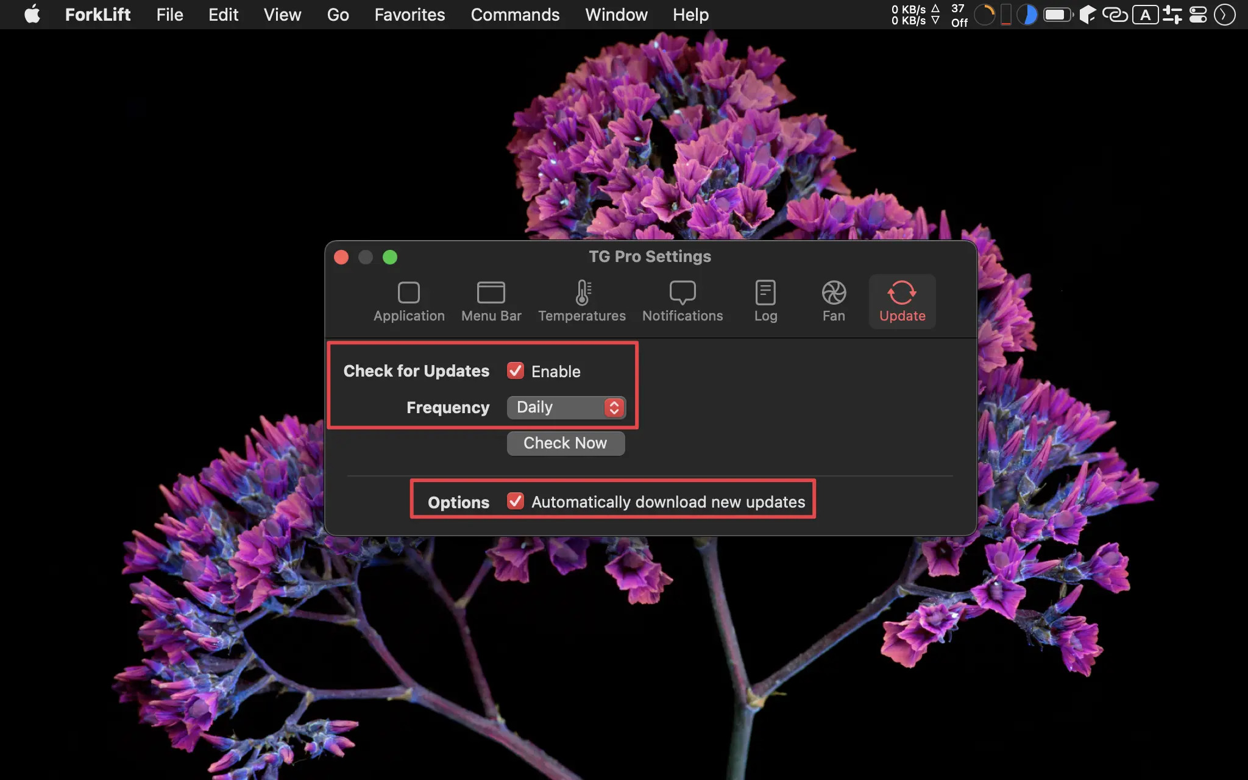The image size is (1248, 780).
Task: Open the A input source menu
Action: pos(1145,15)
